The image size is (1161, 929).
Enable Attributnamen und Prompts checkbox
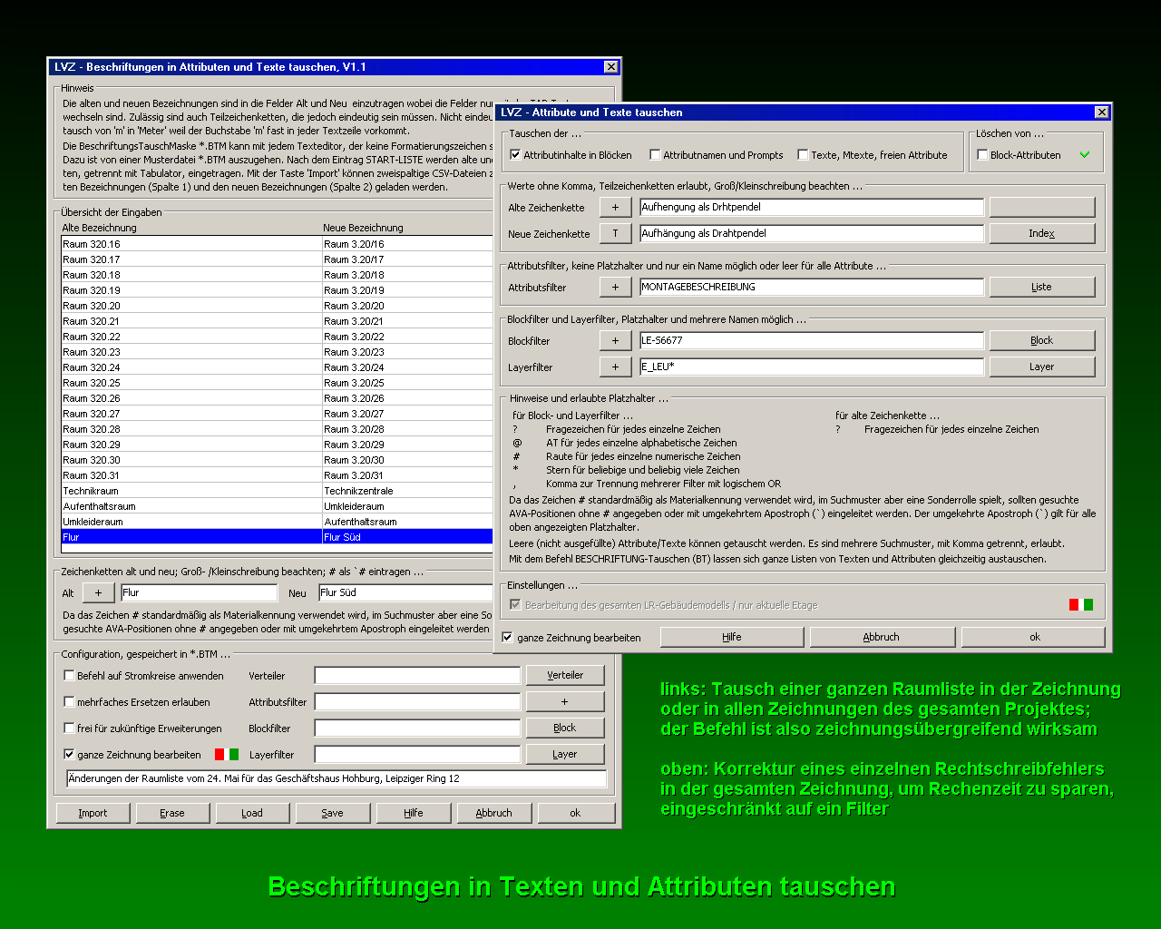click(x=655, y=155)
